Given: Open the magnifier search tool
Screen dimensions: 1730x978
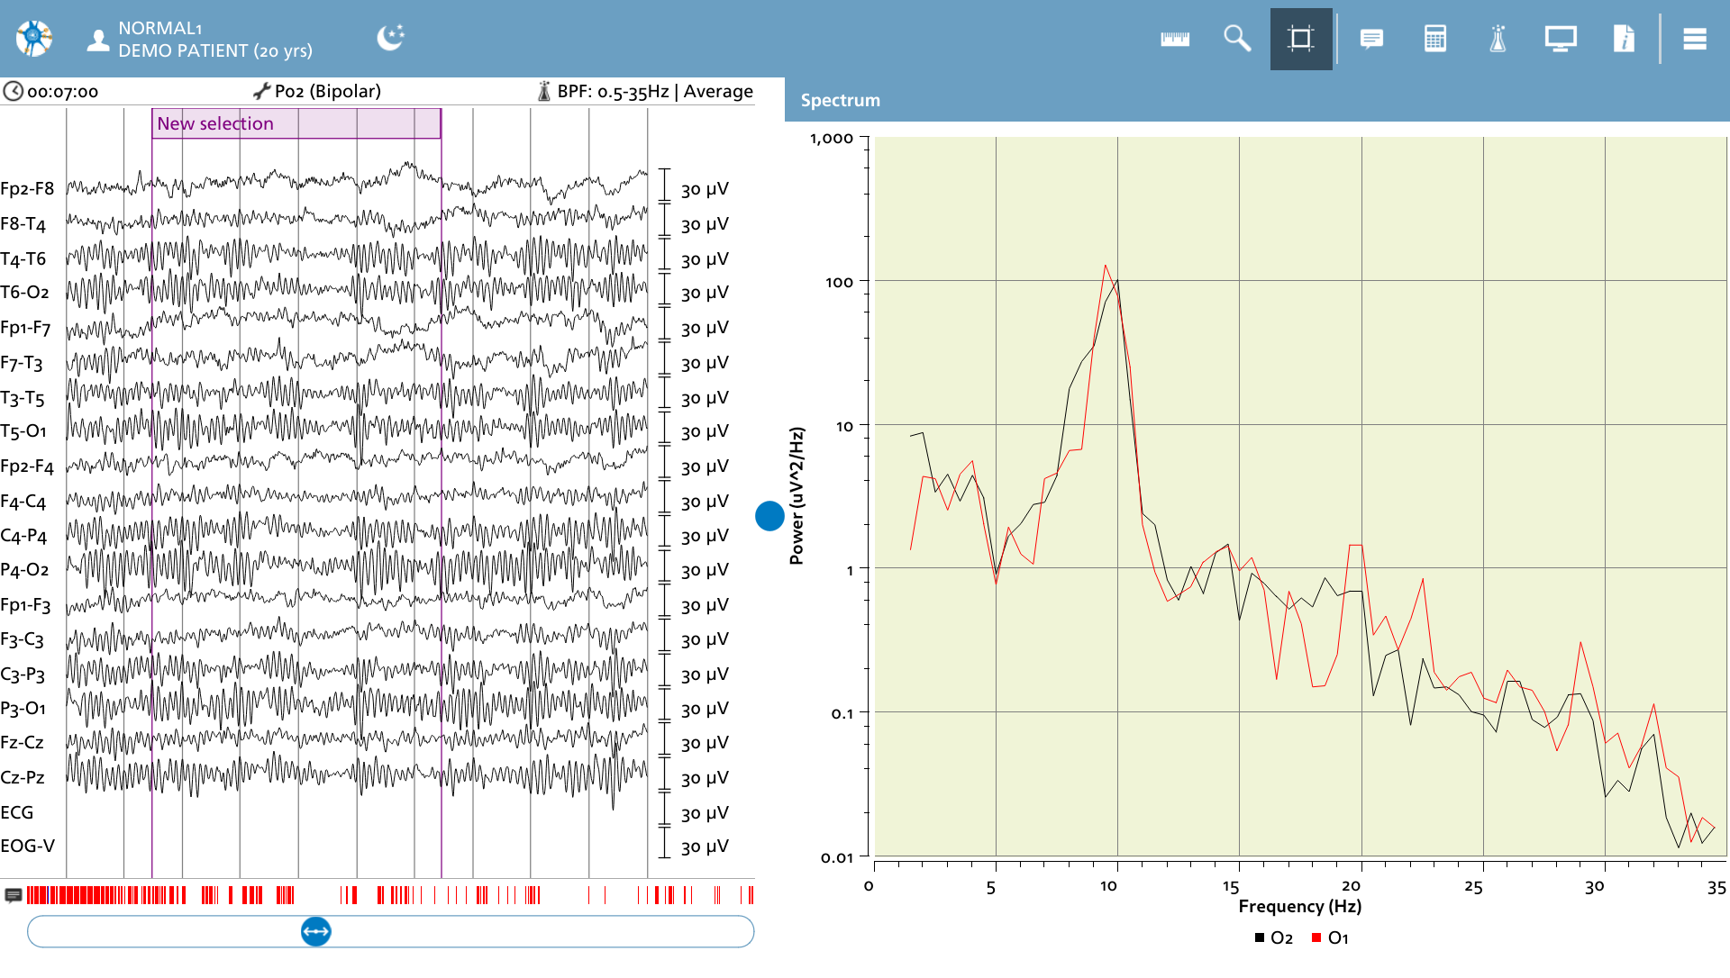Looking at the screenshot, I should click(x=1237, y=39).
